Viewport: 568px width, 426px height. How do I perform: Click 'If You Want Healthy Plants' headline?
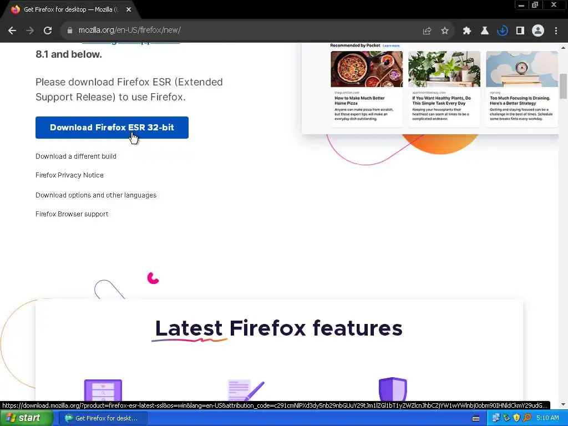pyautogui.click(x=441, y=100)
